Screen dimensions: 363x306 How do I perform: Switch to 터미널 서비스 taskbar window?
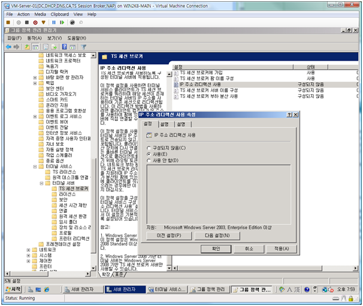[167, 290]
